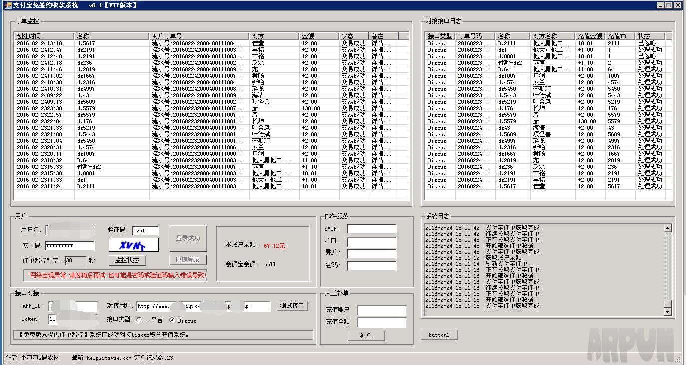Screen dimensions: 686x365
Task: Click the 充值账户 recharge account field
Action: click(x=381, y=310)
